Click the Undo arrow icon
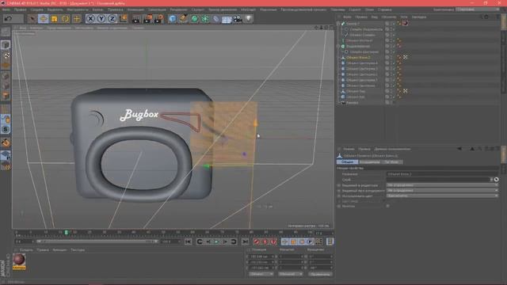This screenshot has width=507, height=285. pos(9,18)
